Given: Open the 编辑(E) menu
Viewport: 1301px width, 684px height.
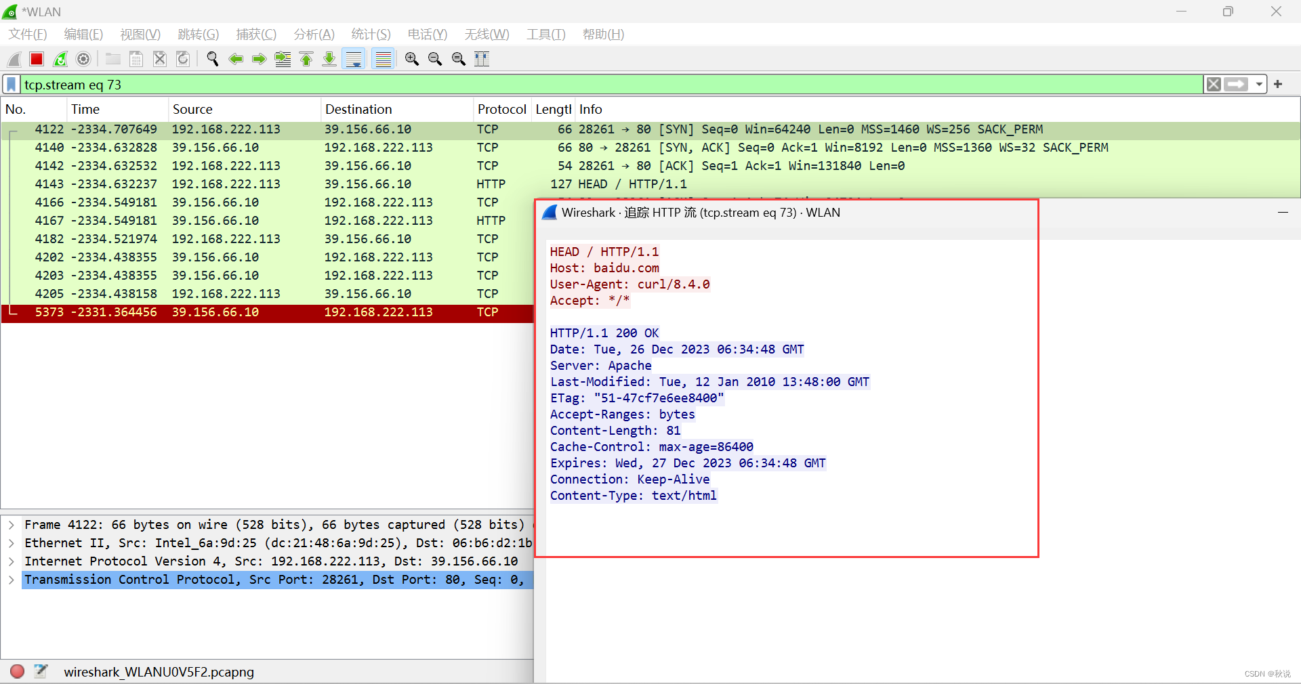Looking at the screenshot, I should (x=83, y=35).
